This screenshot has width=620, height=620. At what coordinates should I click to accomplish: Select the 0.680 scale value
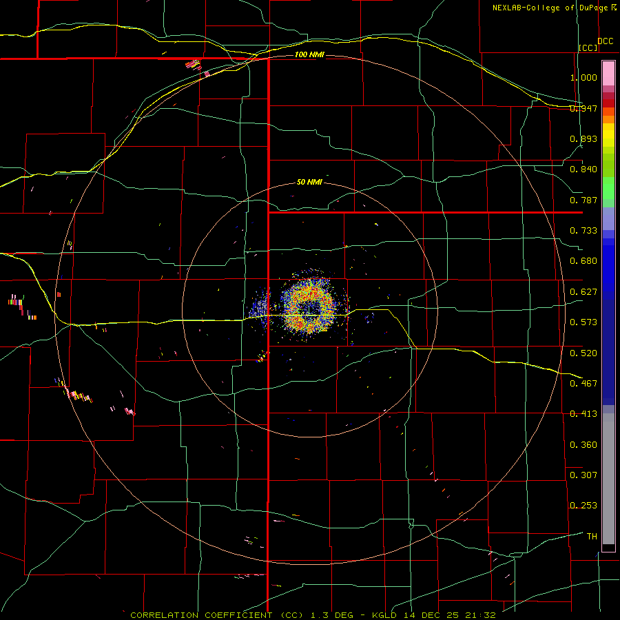[583, 261]
